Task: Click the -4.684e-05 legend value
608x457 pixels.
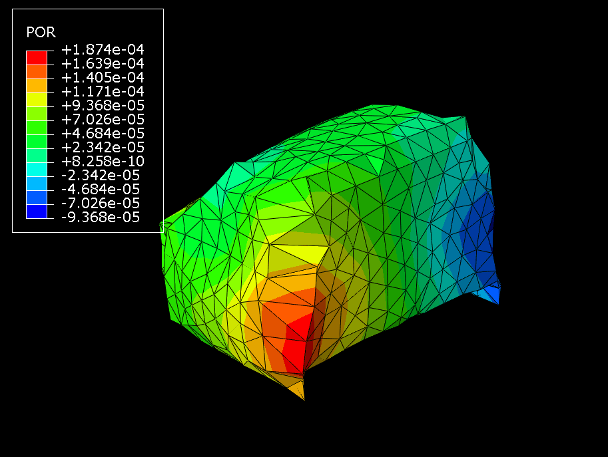Action: [102, 190]
